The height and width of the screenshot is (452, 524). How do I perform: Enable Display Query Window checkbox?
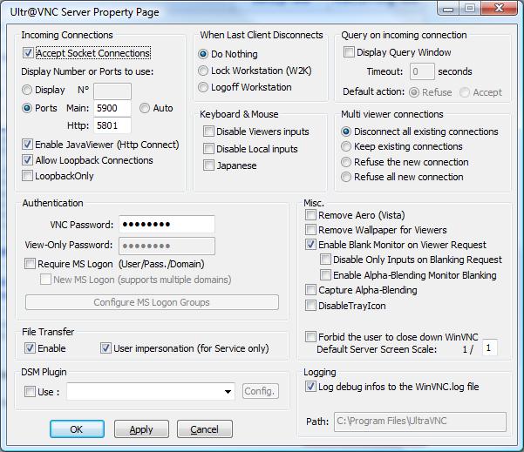pos(349,52)
